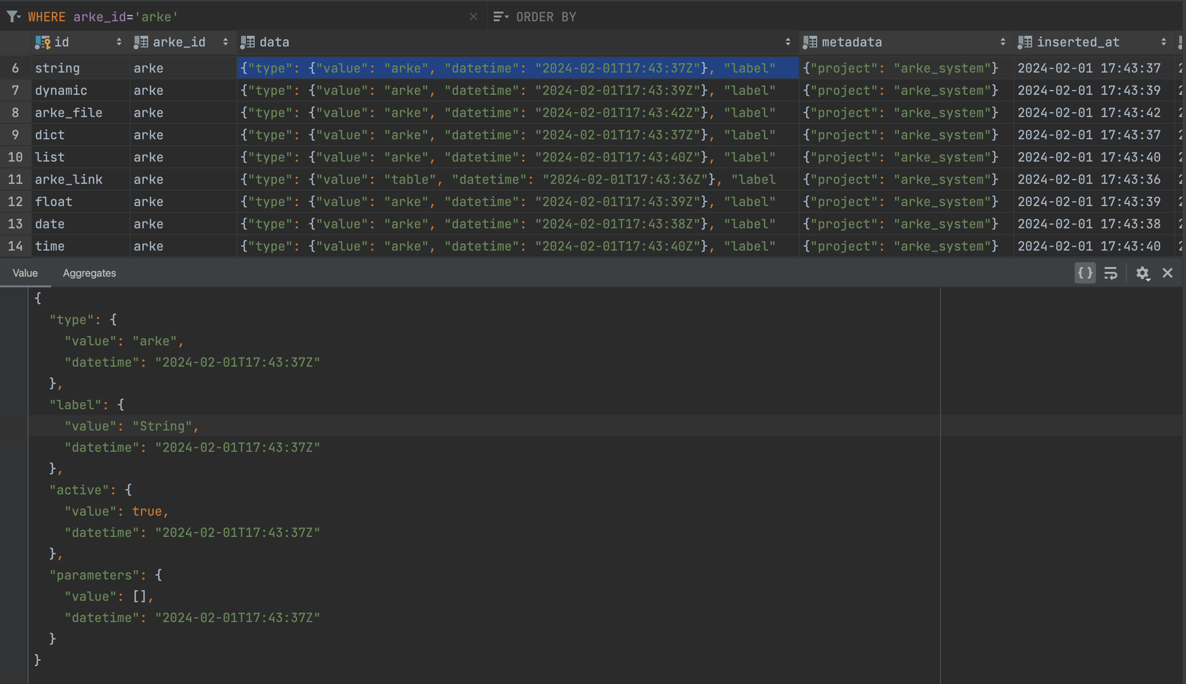Switch to the Aggregates tab
Image resolution: width=1186 pixels, height=684 pixels.
[x=89, y=273]
